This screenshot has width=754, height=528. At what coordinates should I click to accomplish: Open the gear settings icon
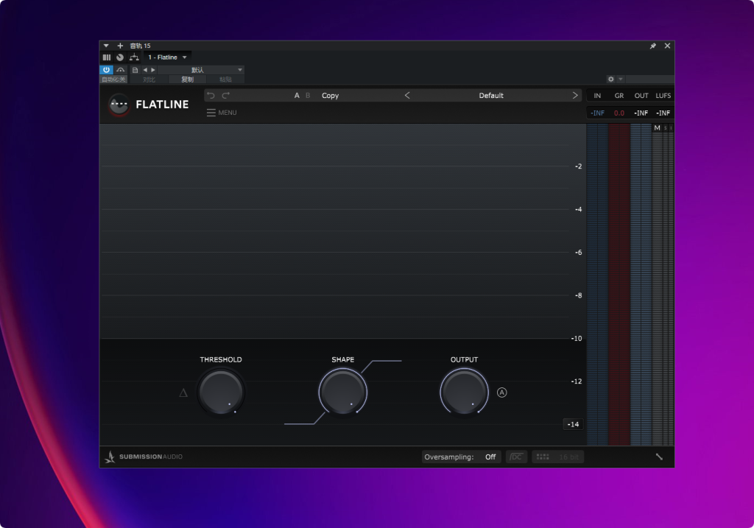point(610,79)
